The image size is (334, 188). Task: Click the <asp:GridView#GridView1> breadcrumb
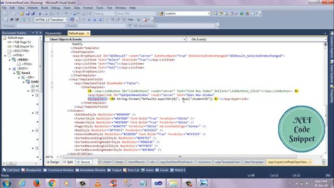click(176, 162)
